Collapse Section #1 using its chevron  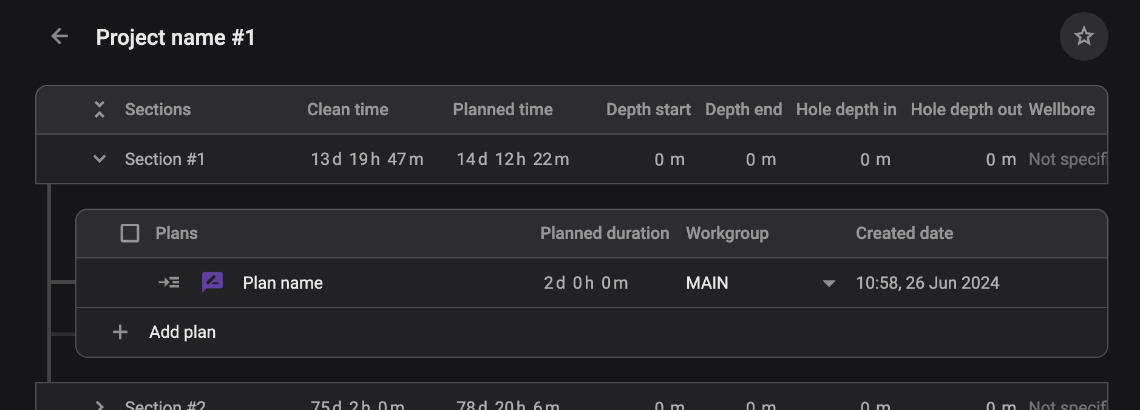[99, 158]
